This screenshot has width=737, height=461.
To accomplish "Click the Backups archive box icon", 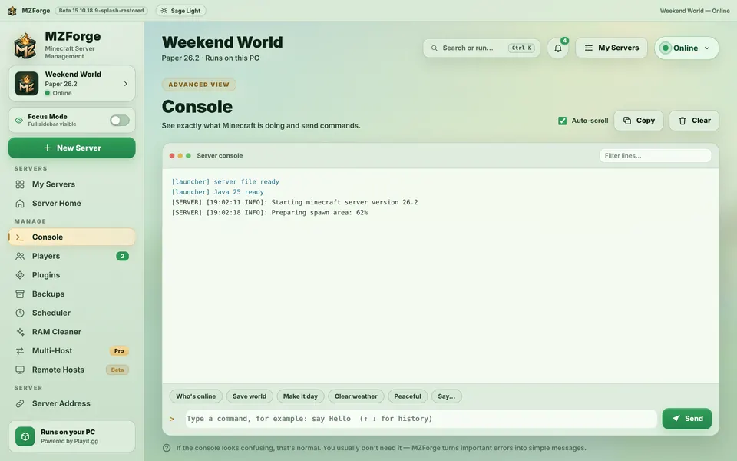I will tap(20, 294).
